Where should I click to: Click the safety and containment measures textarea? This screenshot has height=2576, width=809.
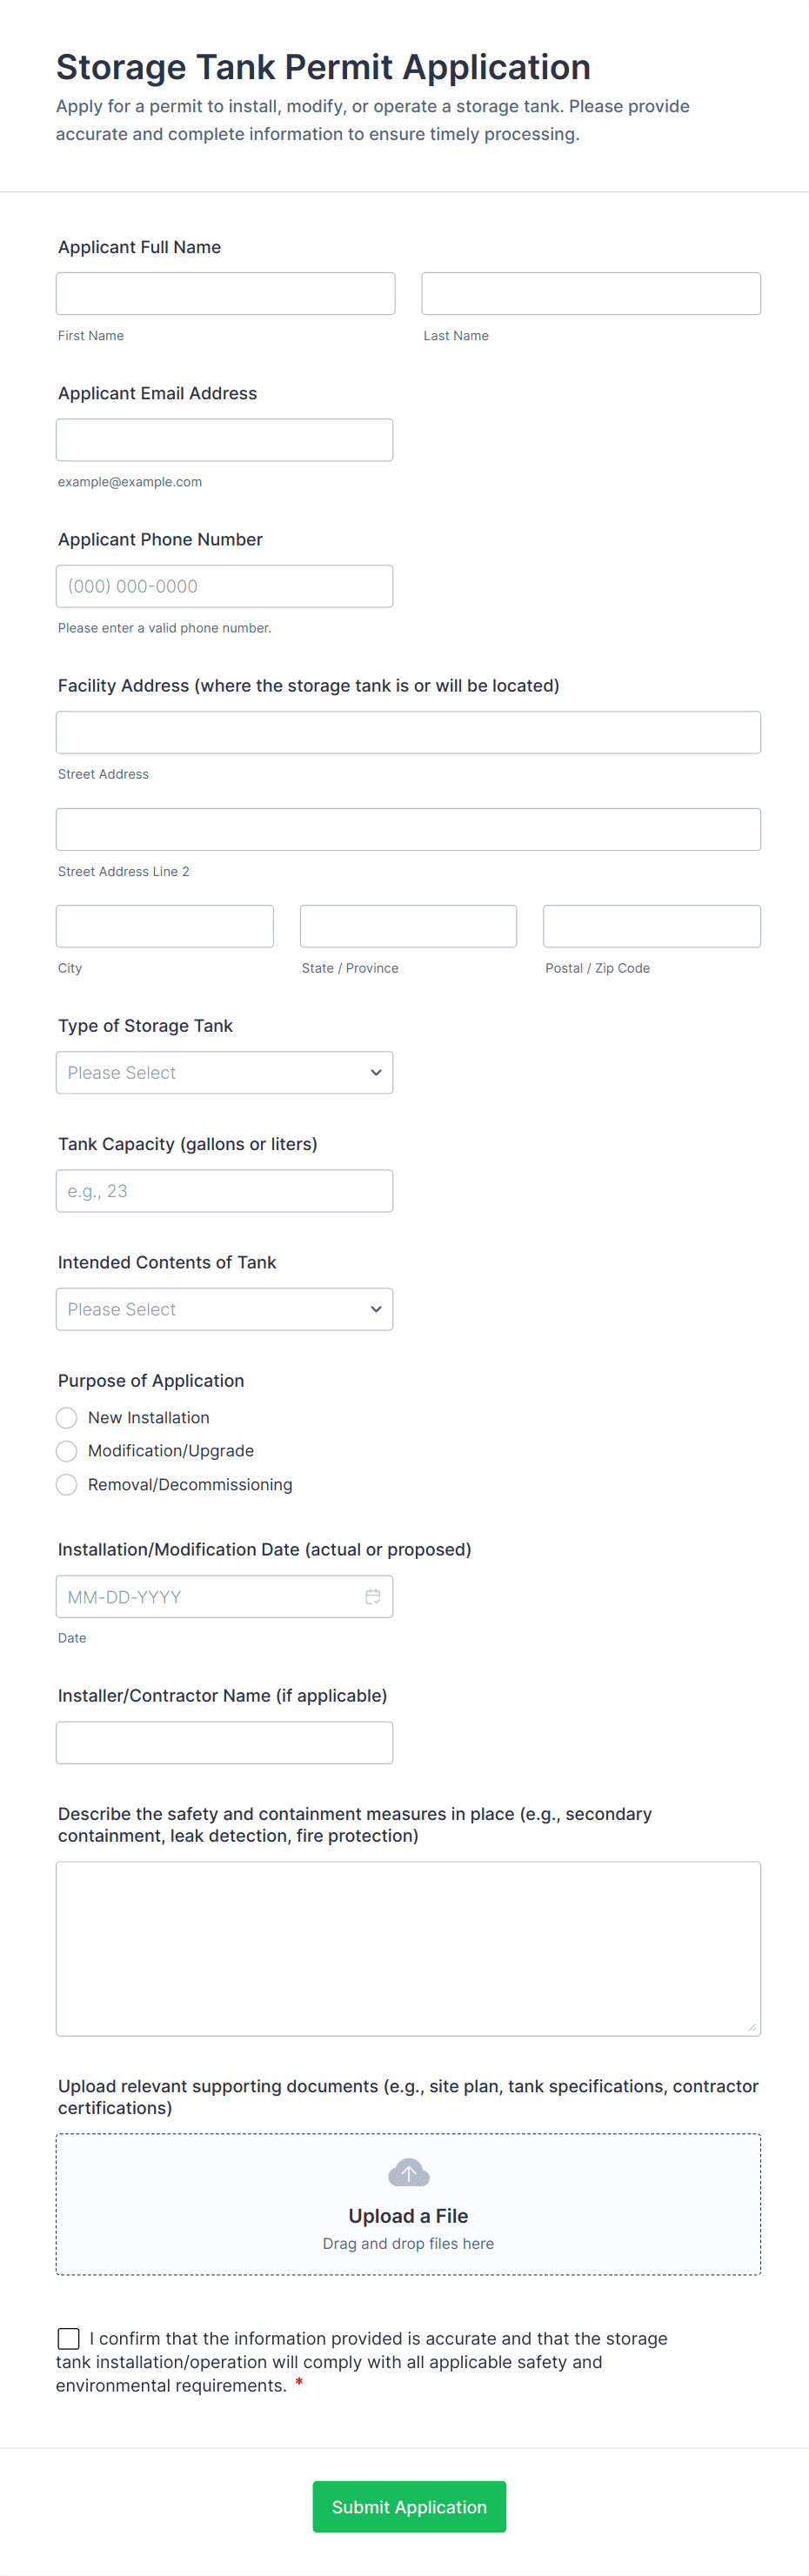tap(408, 1948)
